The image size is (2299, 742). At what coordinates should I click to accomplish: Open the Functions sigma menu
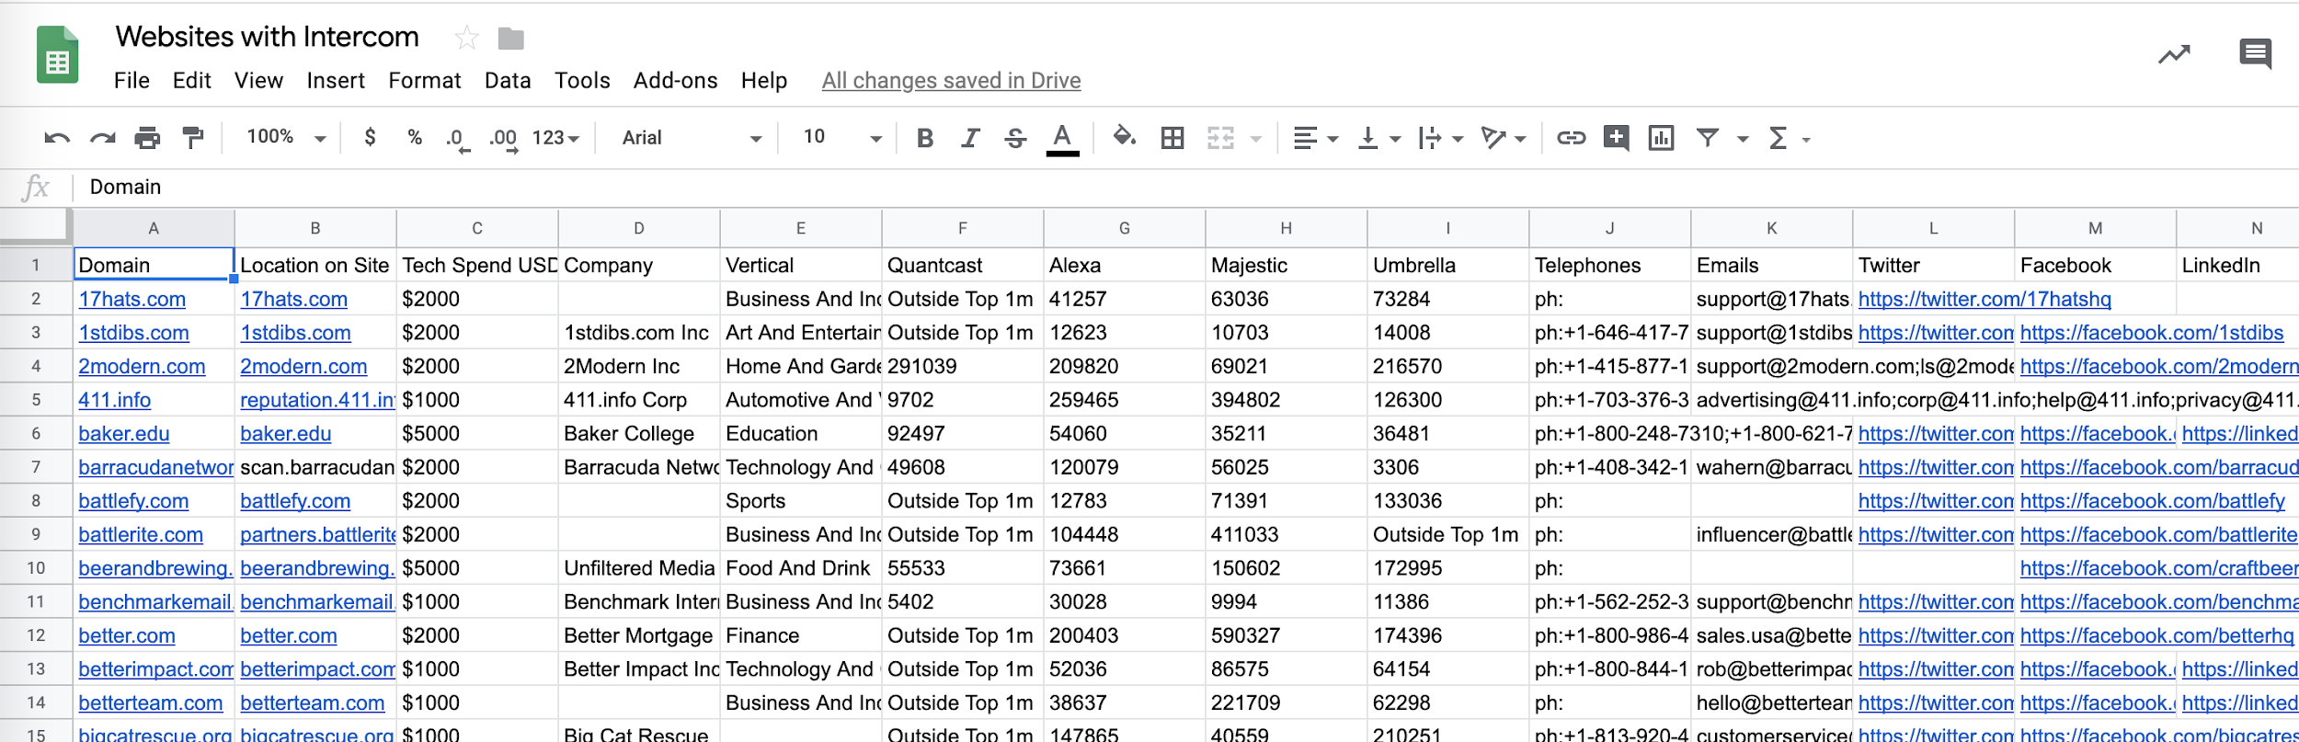[1788, 138]
